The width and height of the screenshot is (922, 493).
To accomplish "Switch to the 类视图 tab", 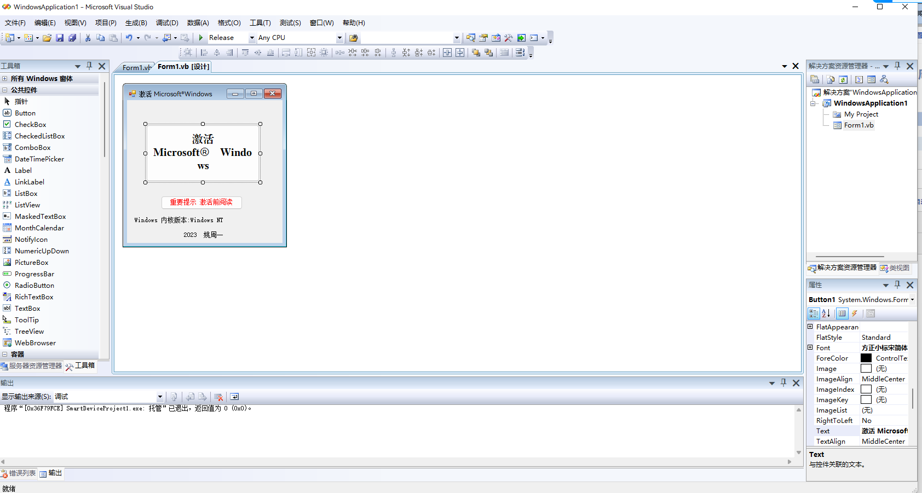I will click(x=895, y=268).
